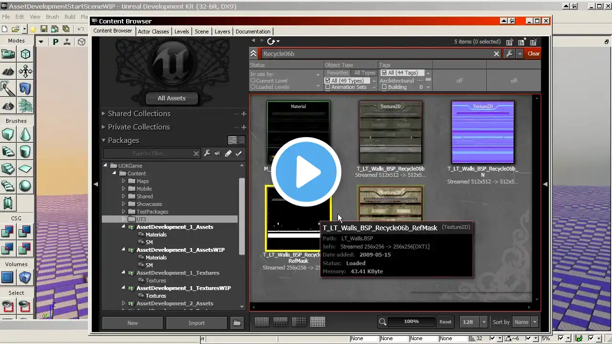
Task: Open the dropdown arrow beside search wrench
Action: [x=520, y=54]
